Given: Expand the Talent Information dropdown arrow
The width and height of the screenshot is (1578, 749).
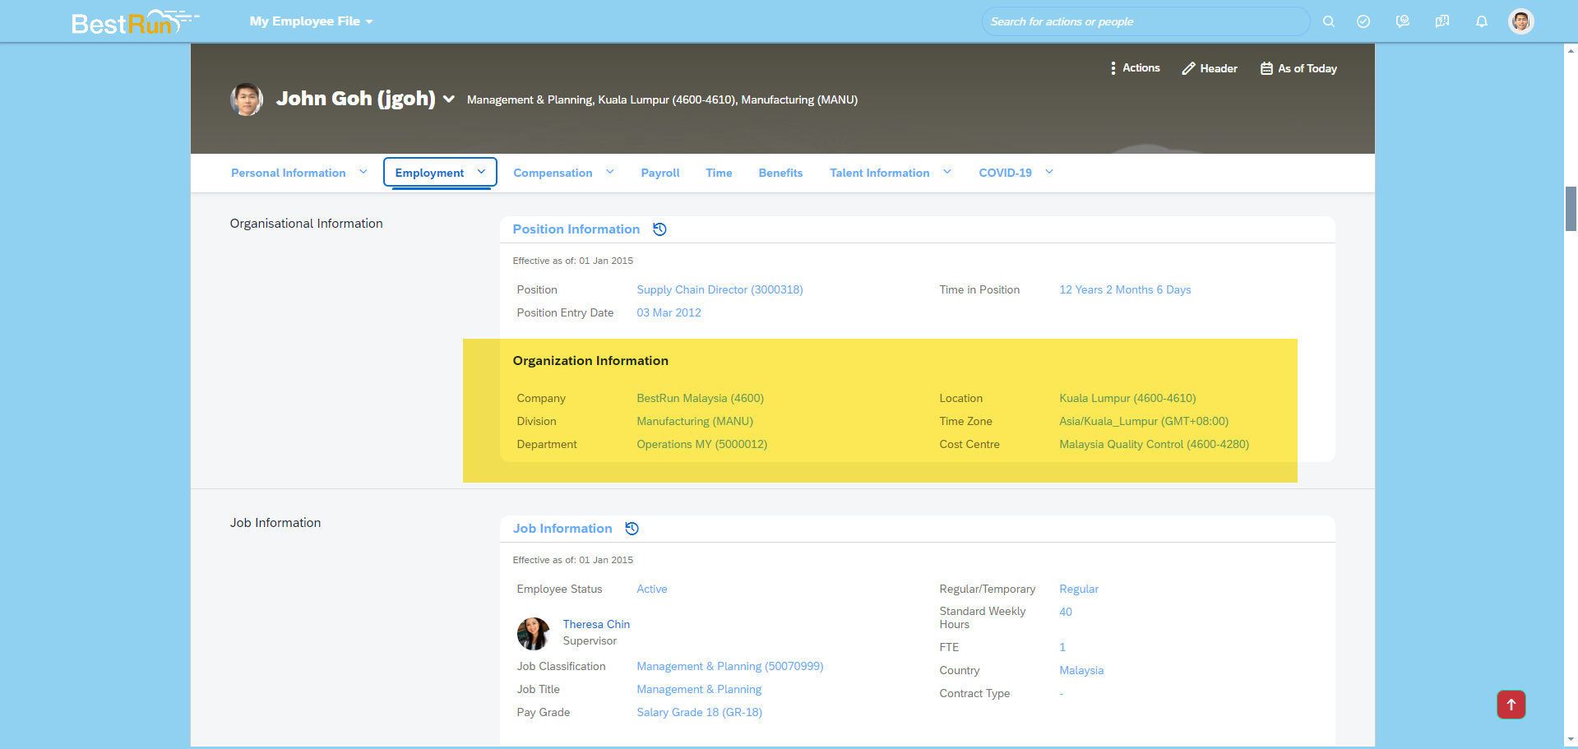Looking at the screenshot, I should click(x=947, y=172).
